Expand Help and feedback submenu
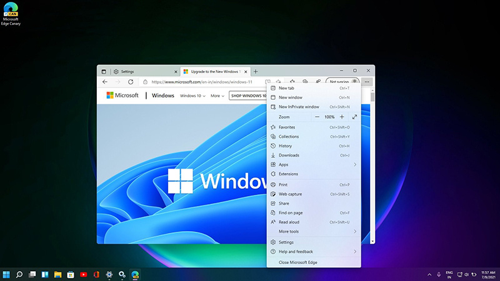The height and width of the screenshot is (281, 500). (x=314, y=252)
